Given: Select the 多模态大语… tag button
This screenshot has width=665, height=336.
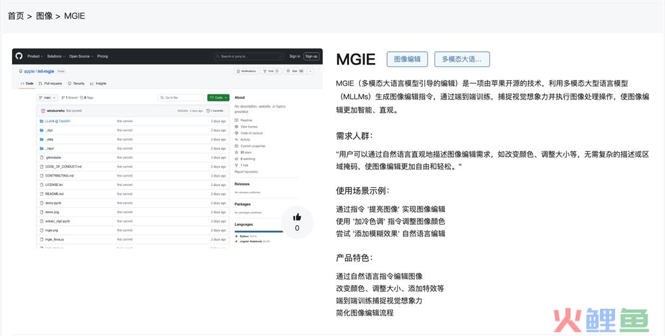Looking at the screenshot, I should 462,59.
